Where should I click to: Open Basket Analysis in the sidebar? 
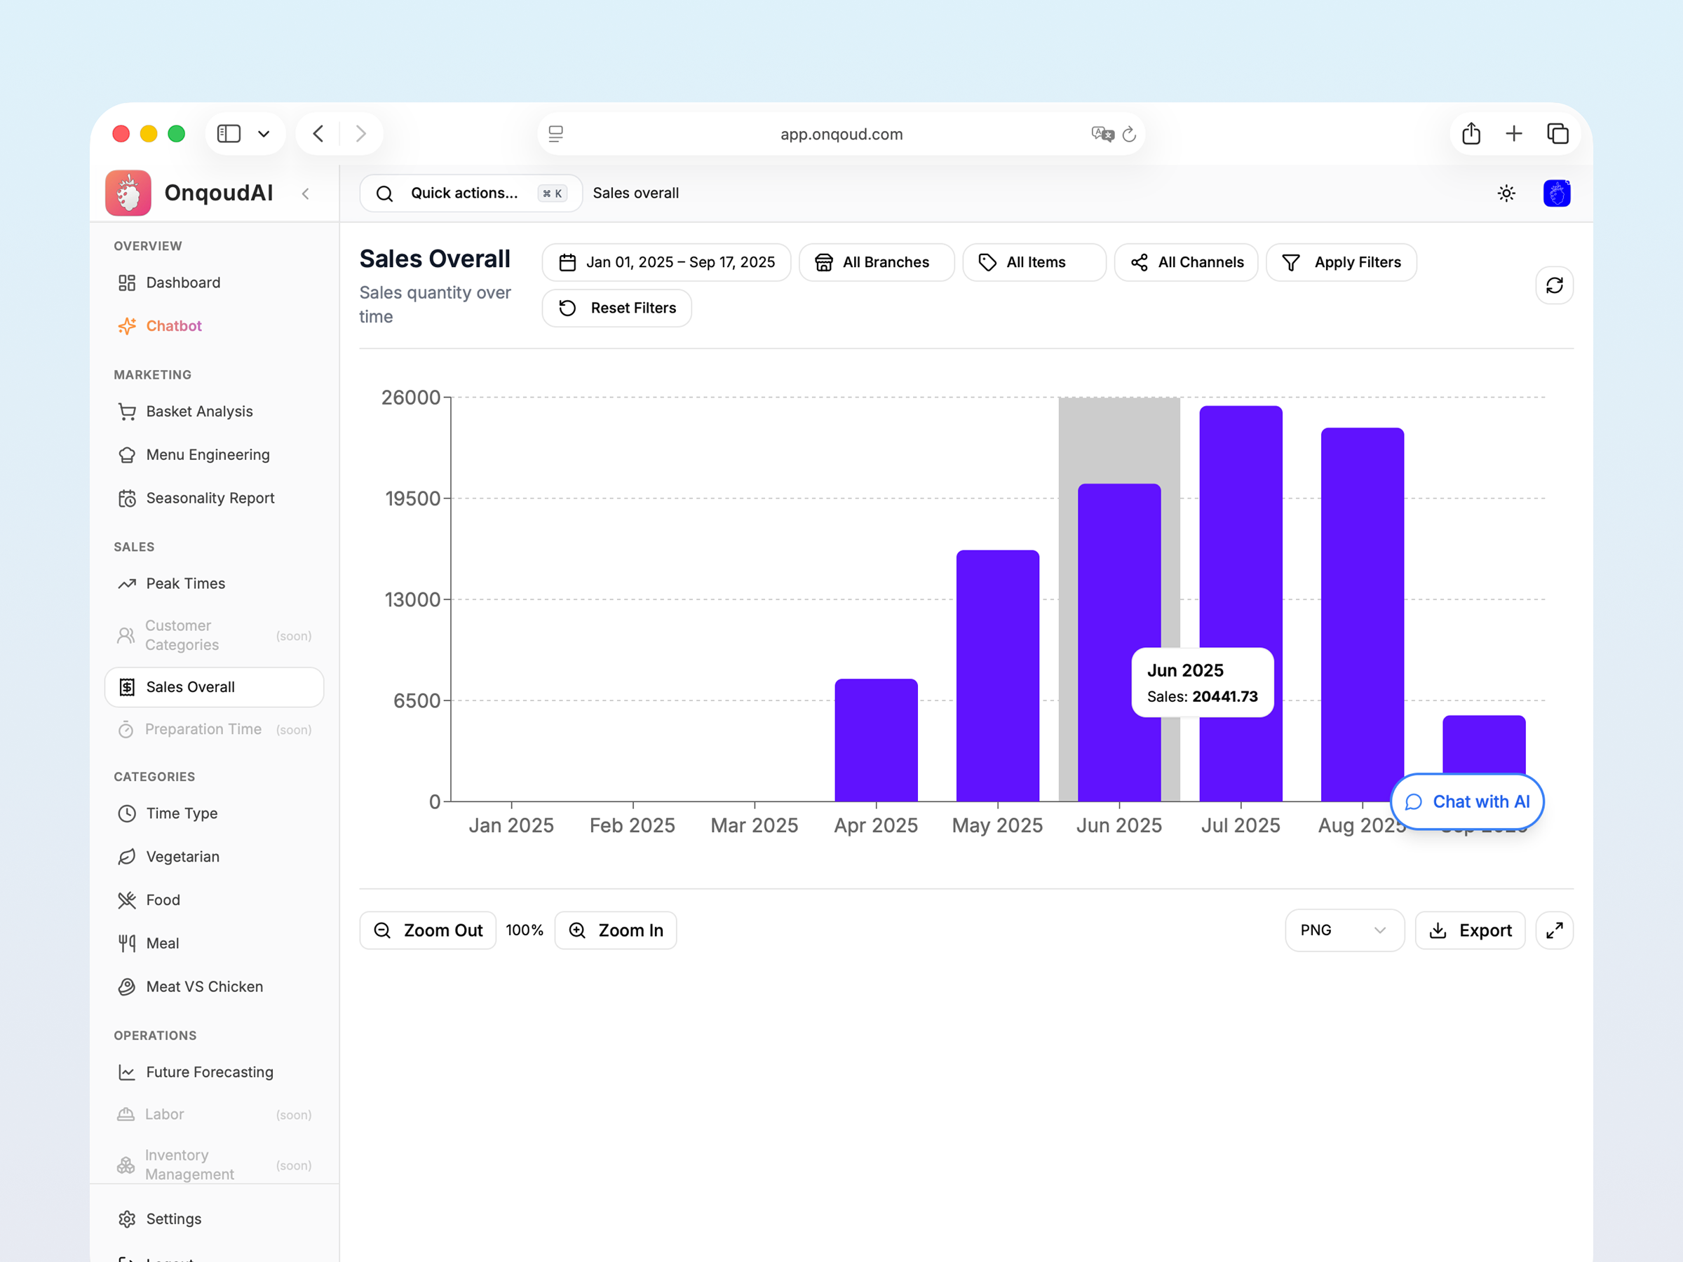coord(199,412)
